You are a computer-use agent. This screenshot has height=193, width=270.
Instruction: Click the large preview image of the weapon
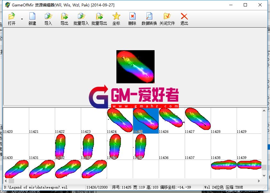coord(135,67)
